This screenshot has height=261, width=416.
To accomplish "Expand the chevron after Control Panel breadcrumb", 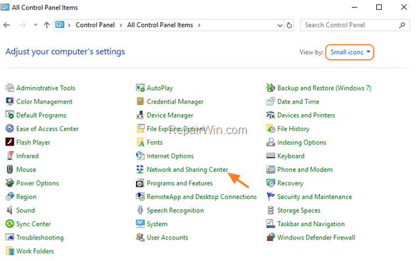I will coord(120,25).
